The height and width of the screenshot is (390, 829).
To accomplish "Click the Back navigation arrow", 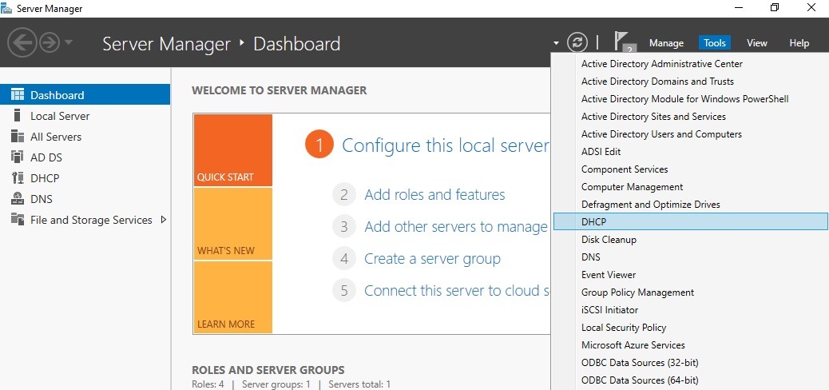I will (x=22, y=42).
